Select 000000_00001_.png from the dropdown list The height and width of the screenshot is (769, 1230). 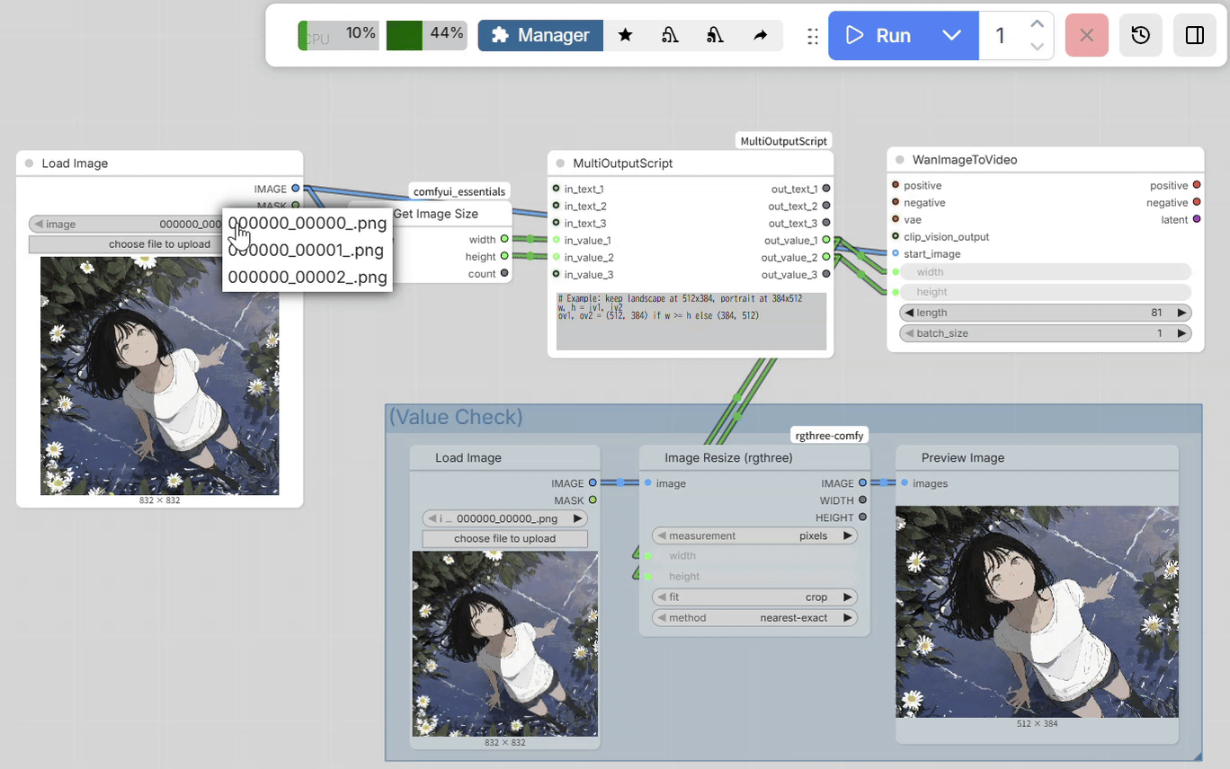(307, 251)
